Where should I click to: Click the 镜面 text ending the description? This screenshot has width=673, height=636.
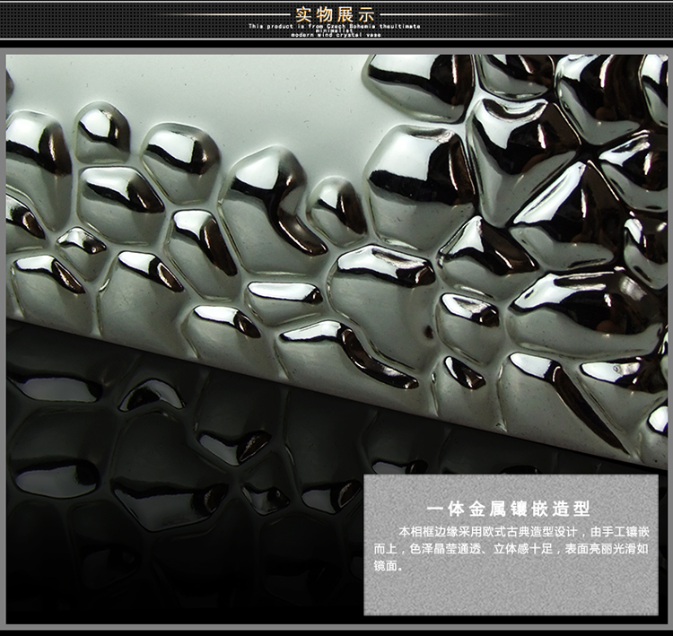point(383,566)
